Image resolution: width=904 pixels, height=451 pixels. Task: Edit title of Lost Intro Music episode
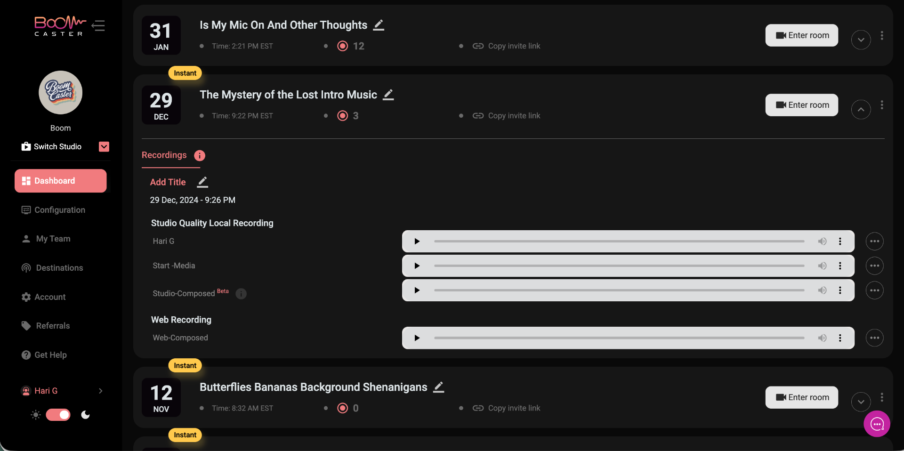[388, 95]
